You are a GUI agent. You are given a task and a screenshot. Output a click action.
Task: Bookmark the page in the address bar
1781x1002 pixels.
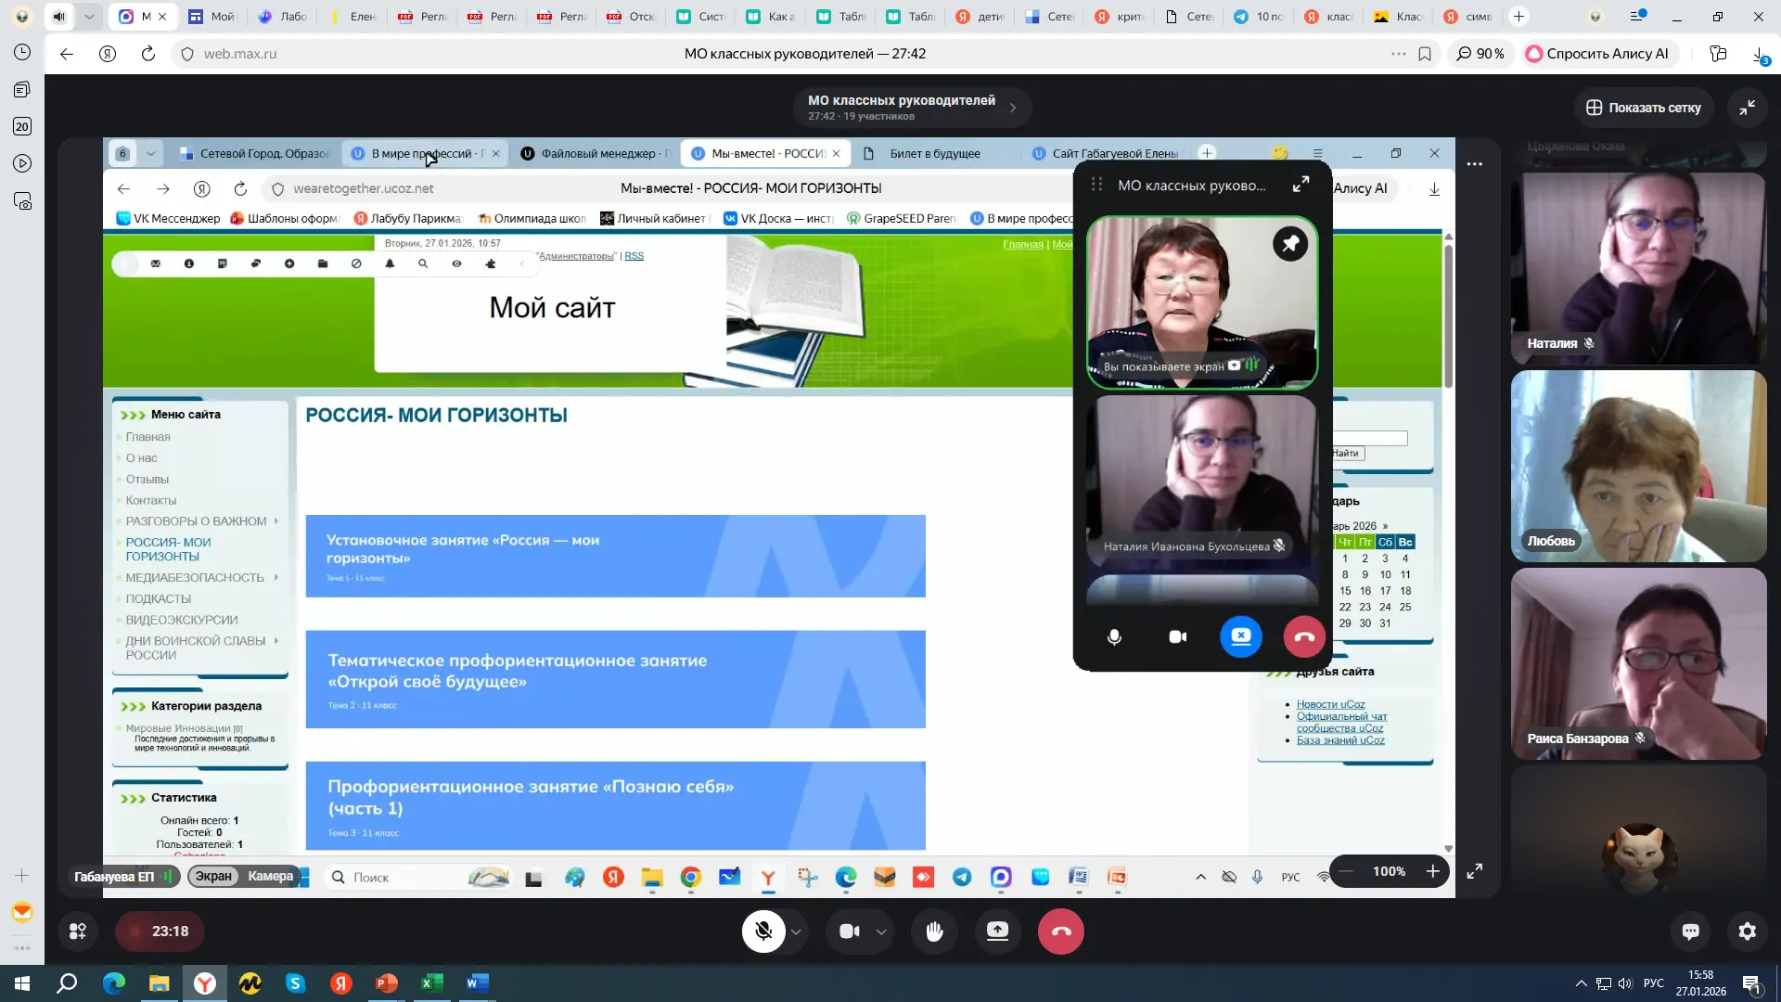pos(1425,54)
